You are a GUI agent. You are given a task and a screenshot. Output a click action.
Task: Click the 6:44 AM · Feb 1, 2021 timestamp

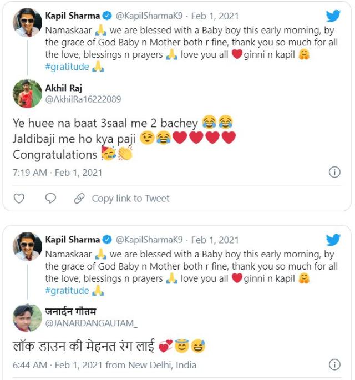tap(57, 365)
